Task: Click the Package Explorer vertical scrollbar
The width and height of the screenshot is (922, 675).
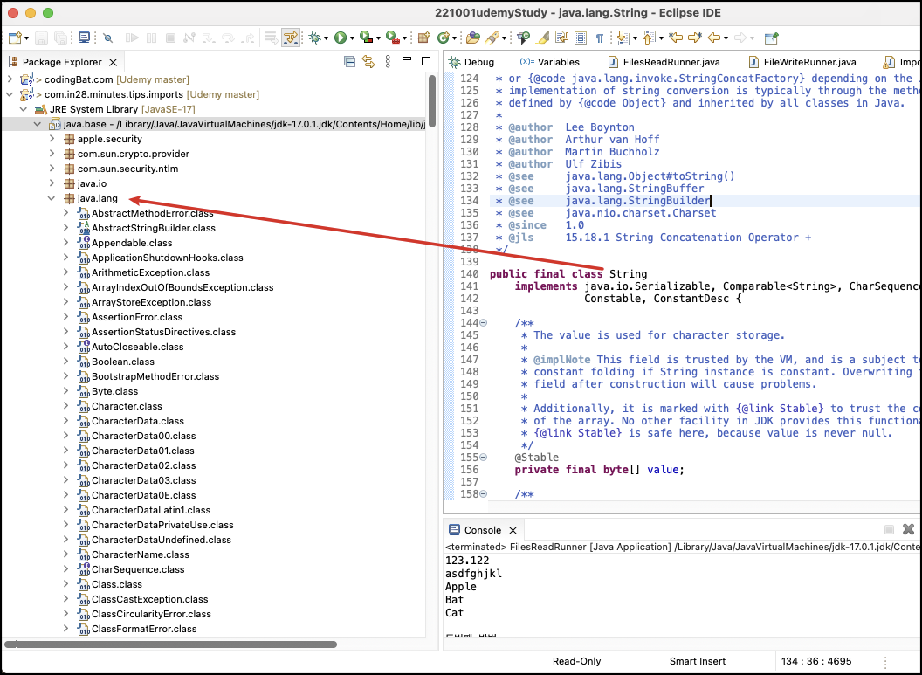Action: tap(432, 100)
